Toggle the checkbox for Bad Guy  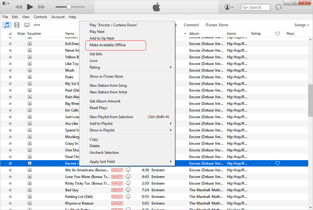(10, 190)
